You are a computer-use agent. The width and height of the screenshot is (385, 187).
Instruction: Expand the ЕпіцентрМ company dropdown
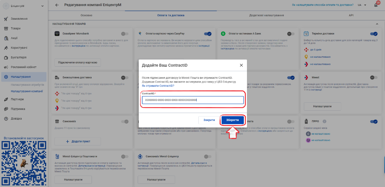tap(42, 6)
